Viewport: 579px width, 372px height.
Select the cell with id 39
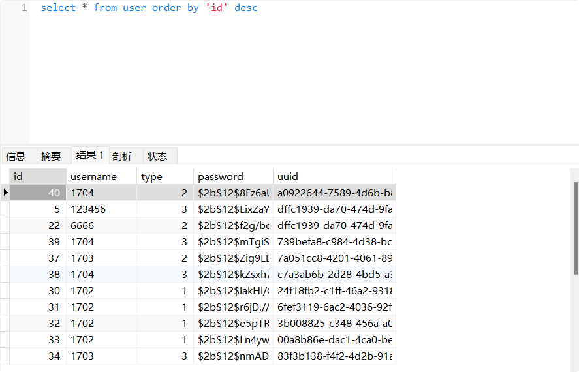pos(38,242)
